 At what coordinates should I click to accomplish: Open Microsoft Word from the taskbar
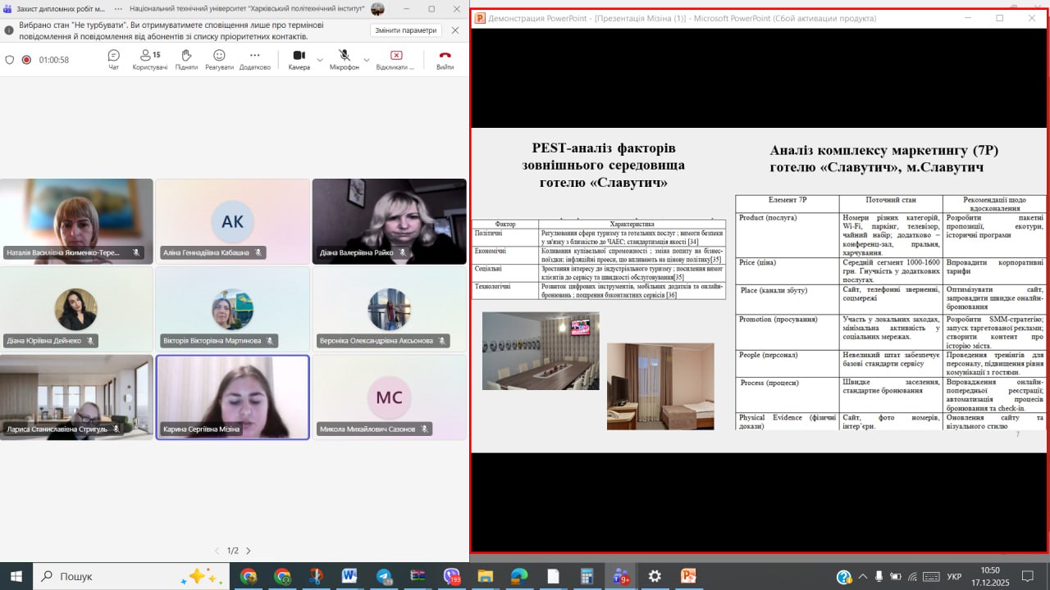pos(350,576)
